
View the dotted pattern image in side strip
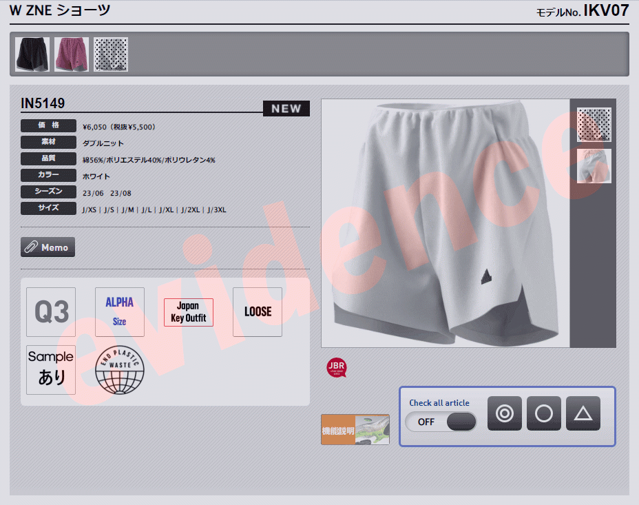594,124
